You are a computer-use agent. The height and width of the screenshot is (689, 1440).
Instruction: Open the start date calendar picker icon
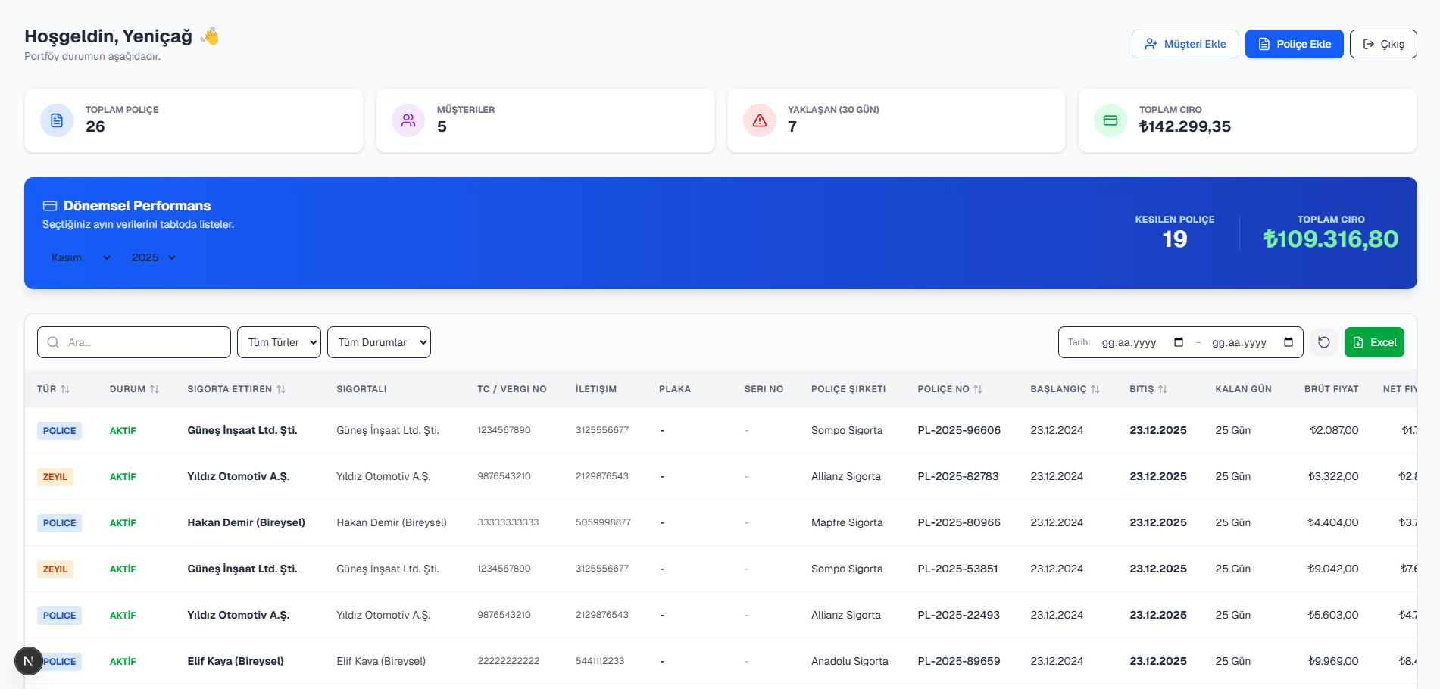[x=1178, y=342]
